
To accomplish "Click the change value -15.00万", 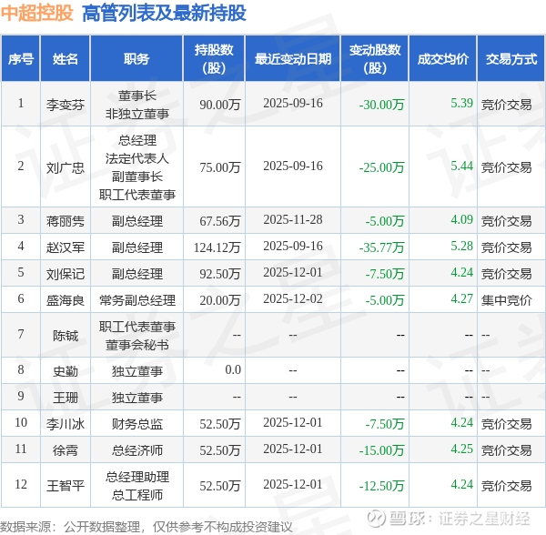I will click(x=381, y=450).
